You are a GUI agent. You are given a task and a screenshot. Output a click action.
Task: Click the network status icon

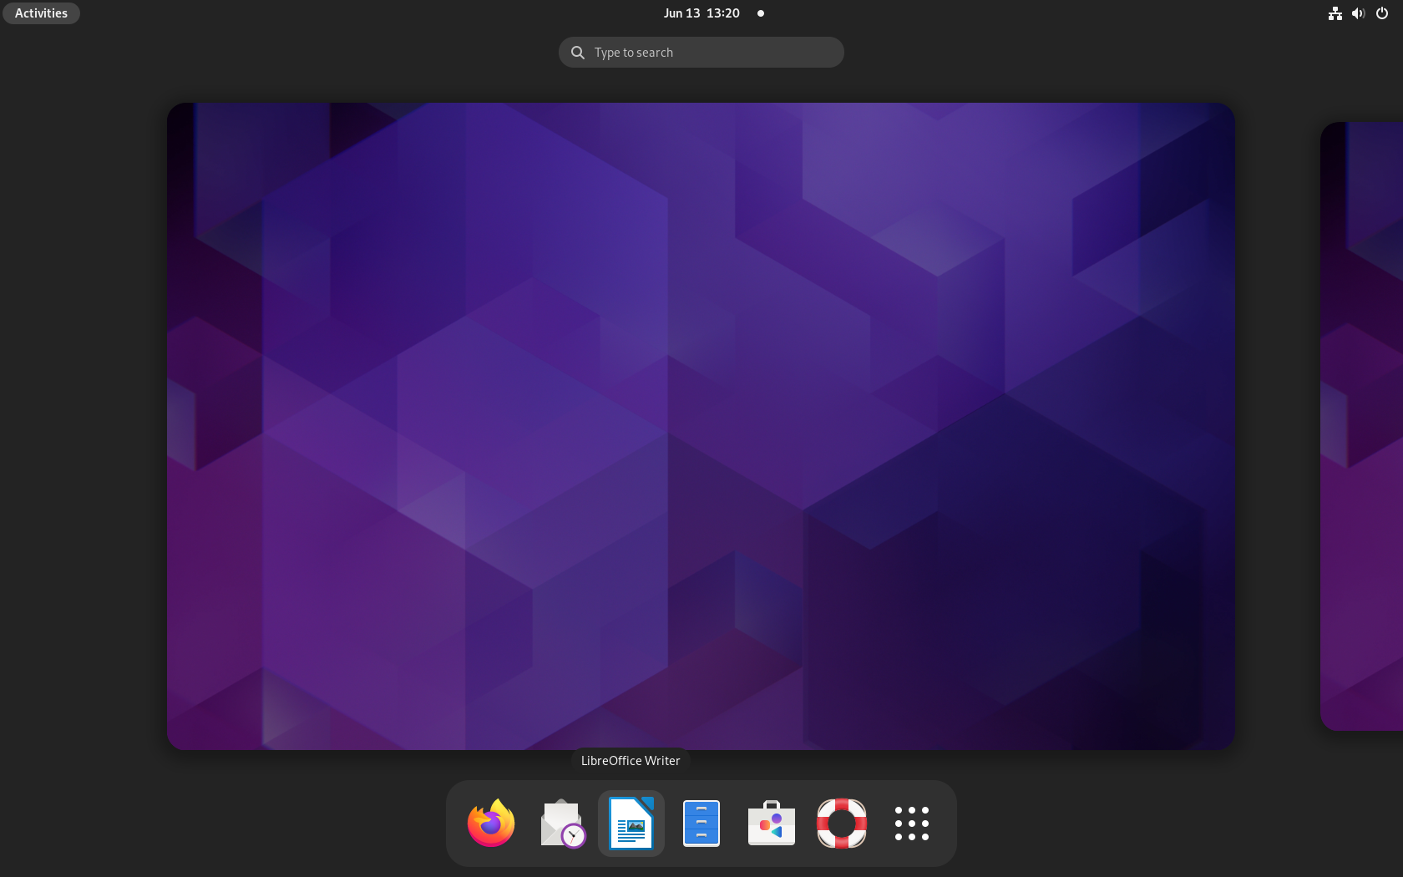1335,13
